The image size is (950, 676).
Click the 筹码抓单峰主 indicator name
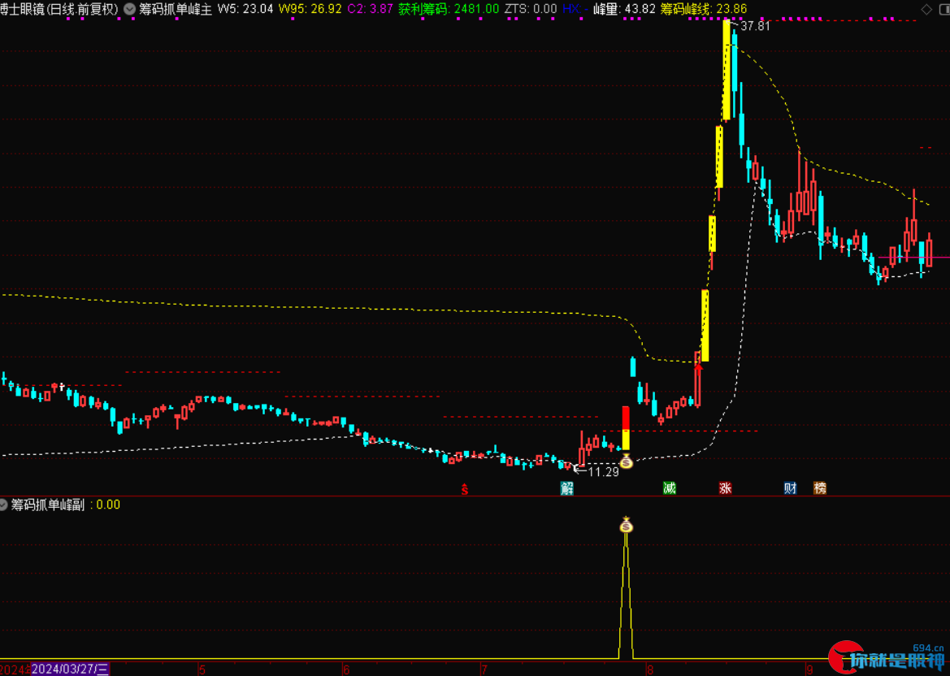point(176,9)
